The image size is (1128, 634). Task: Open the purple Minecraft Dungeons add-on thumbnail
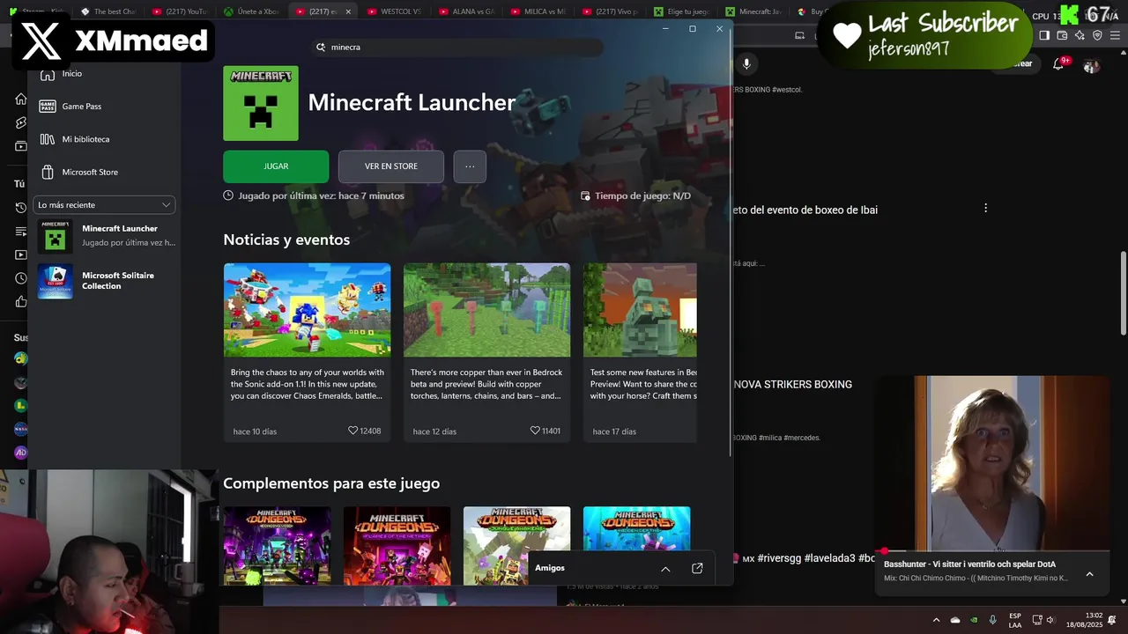(x=277, y=546)
